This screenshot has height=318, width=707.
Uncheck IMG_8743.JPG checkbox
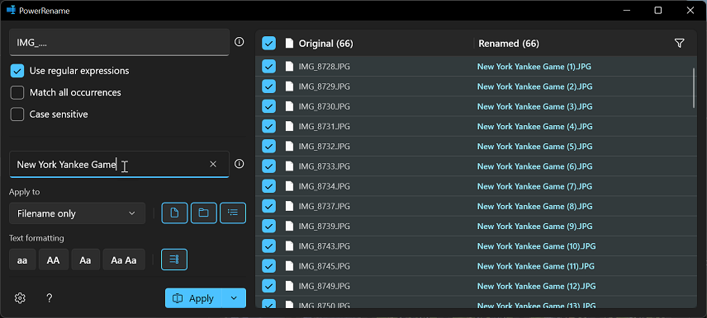(x=268, y=246)
